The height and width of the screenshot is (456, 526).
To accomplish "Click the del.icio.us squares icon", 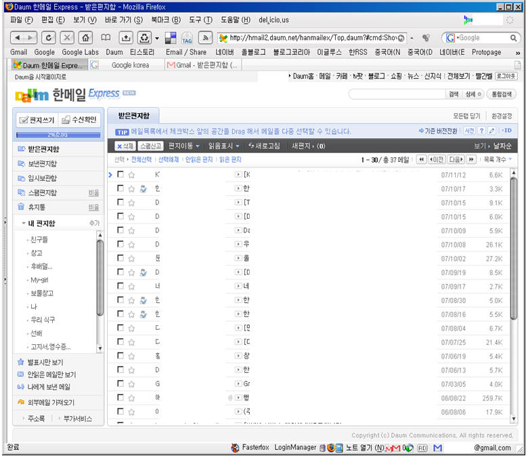I will click(x=171, y=38).
